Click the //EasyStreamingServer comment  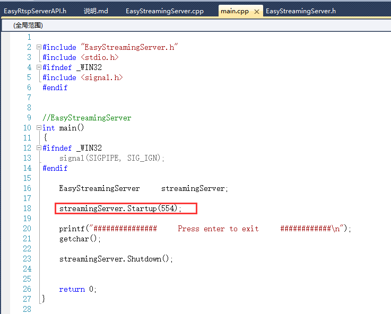click(87, 118)
